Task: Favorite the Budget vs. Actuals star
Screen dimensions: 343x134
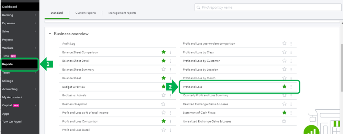Action: pyautogui.click(x=163, y=95)
